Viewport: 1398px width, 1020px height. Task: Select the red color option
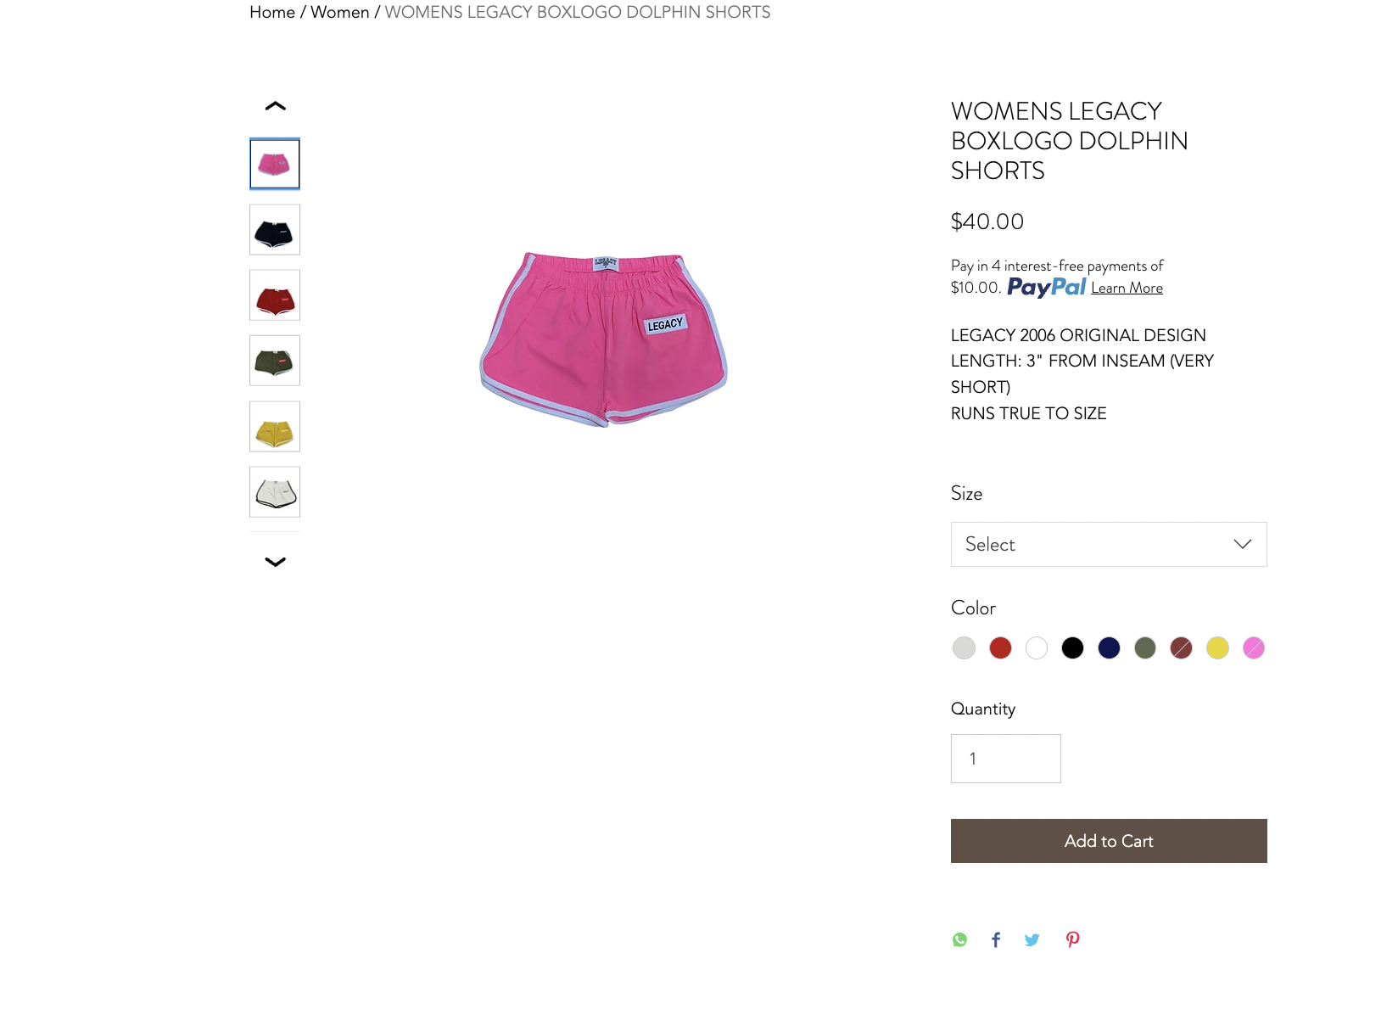click(1000, 648)
